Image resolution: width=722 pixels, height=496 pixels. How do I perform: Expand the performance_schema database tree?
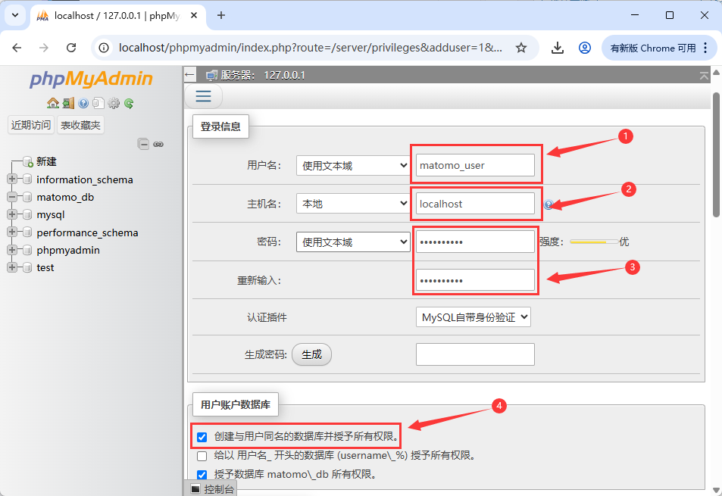[x=12, y=232]
